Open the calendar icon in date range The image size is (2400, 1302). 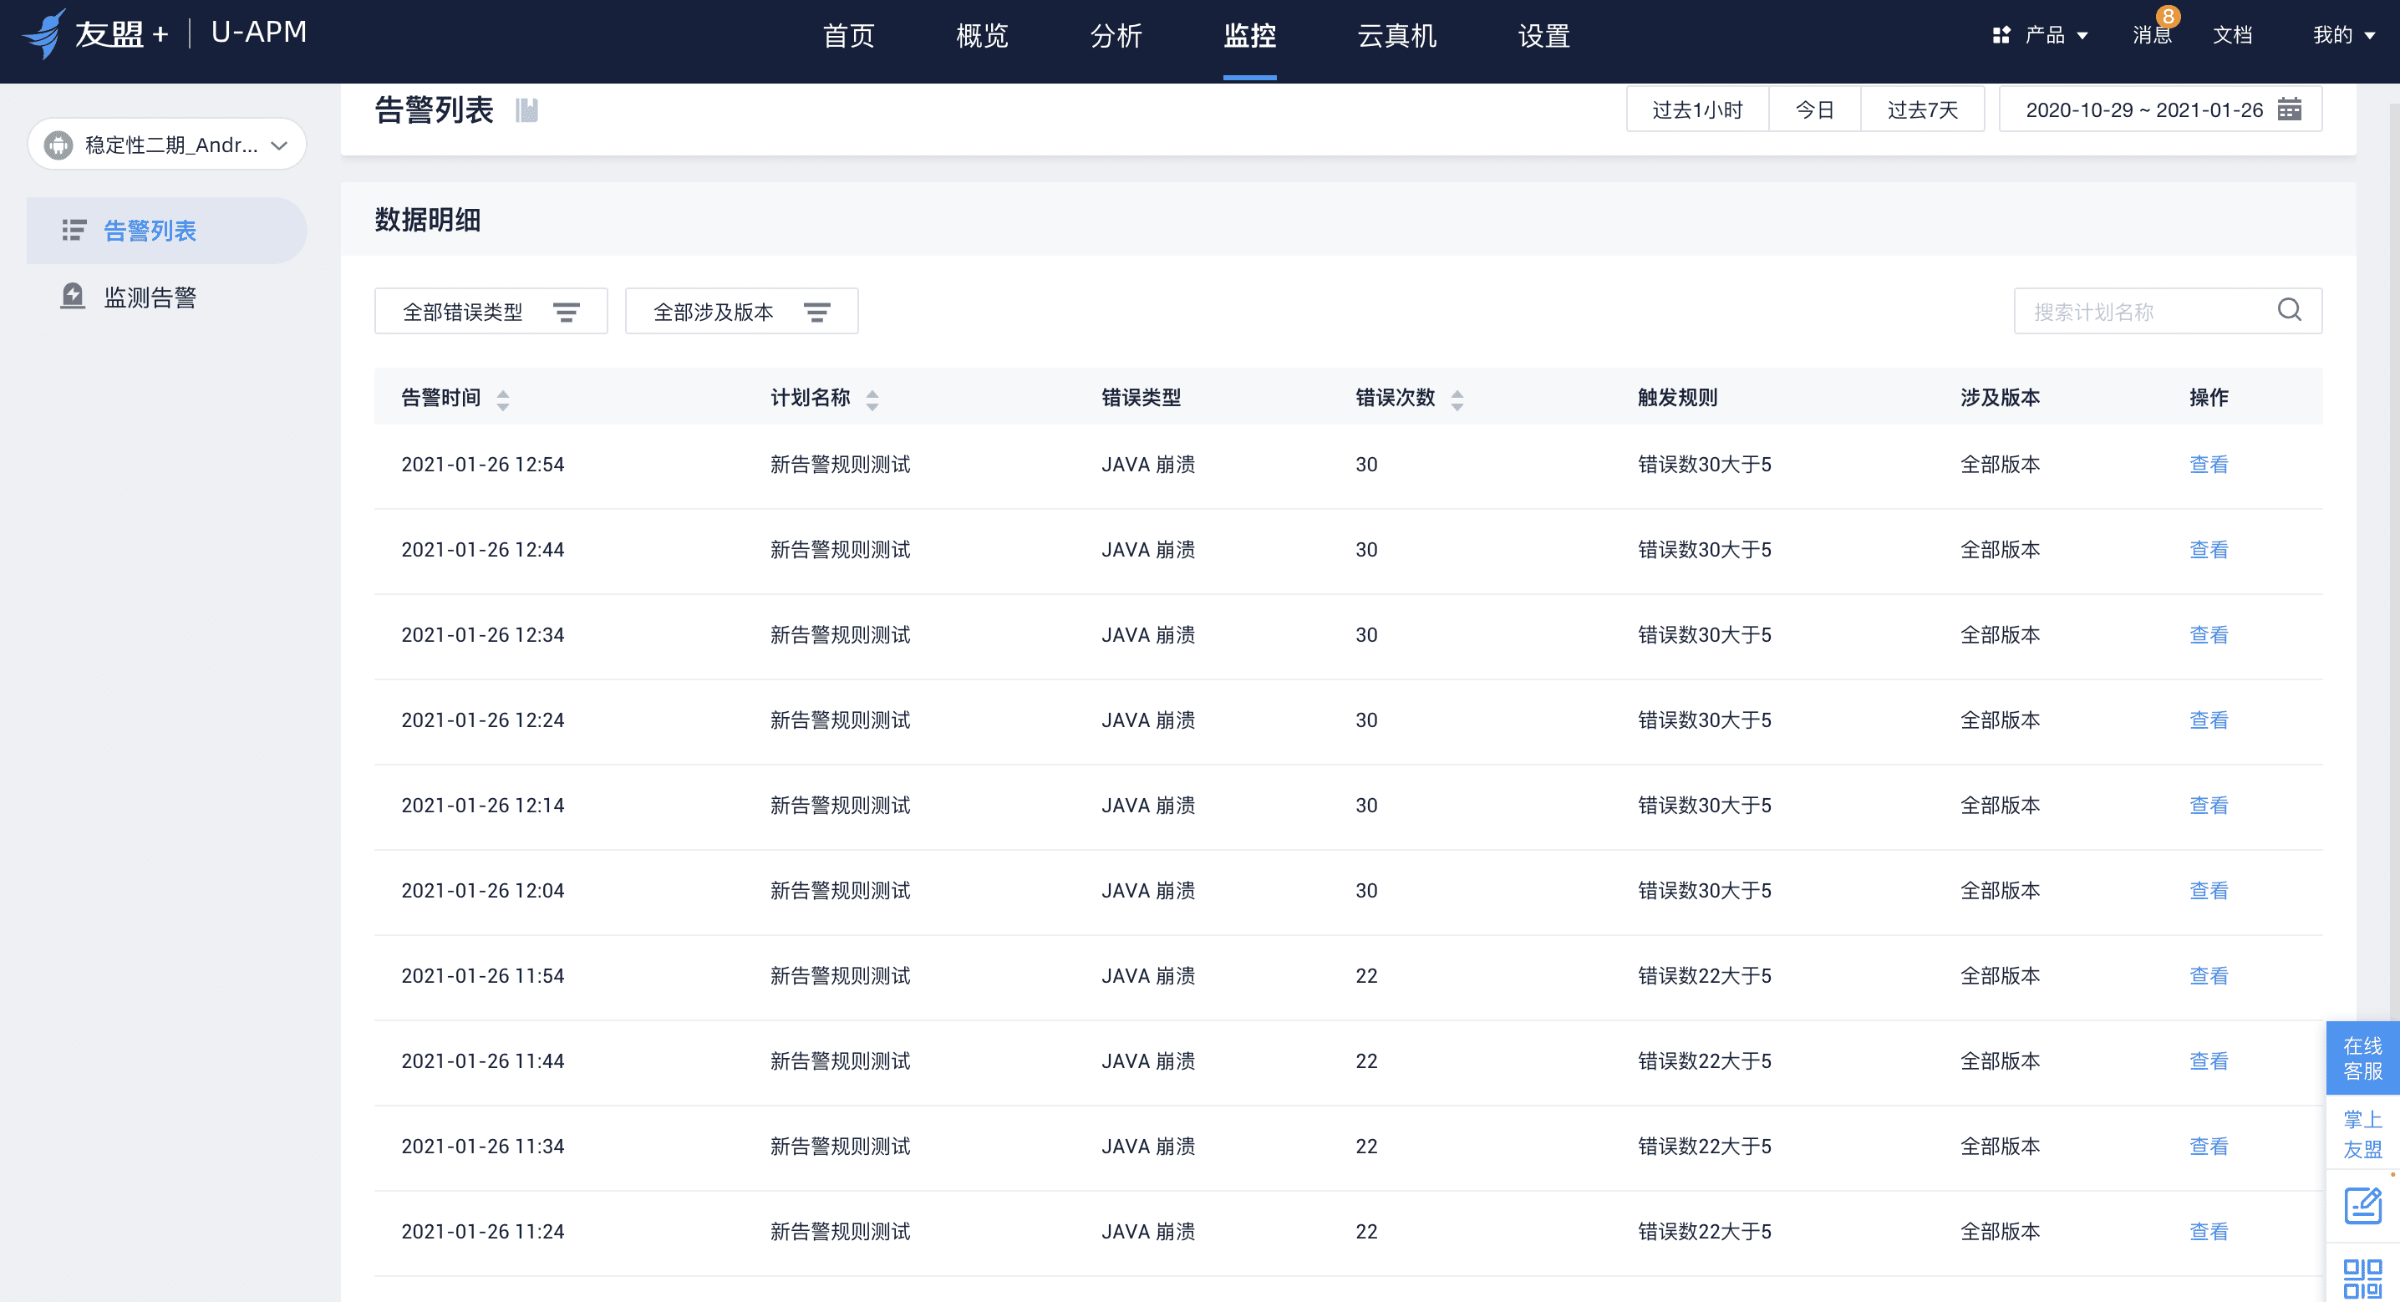[2289, 109]
